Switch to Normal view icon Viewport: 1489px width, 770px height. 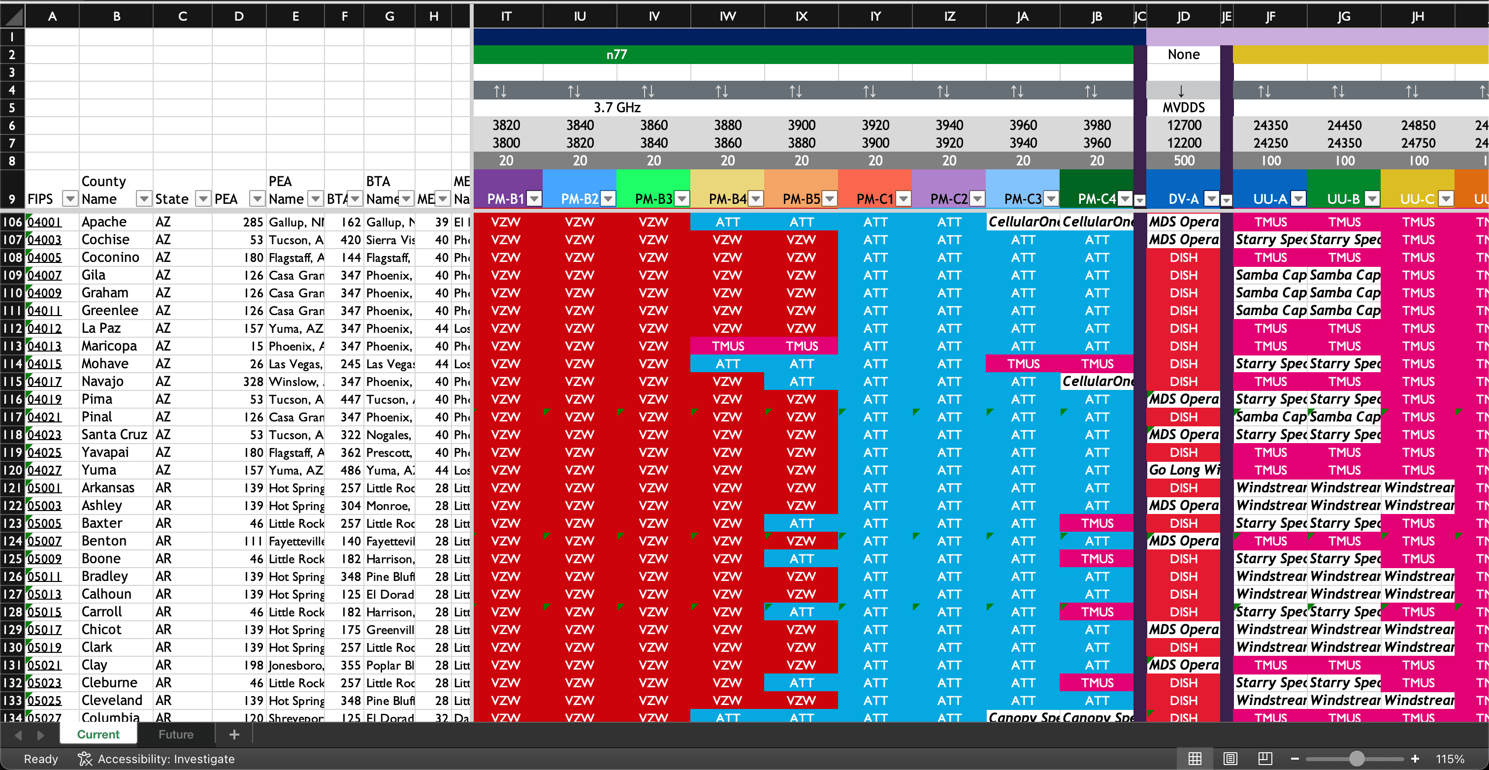1195,759
